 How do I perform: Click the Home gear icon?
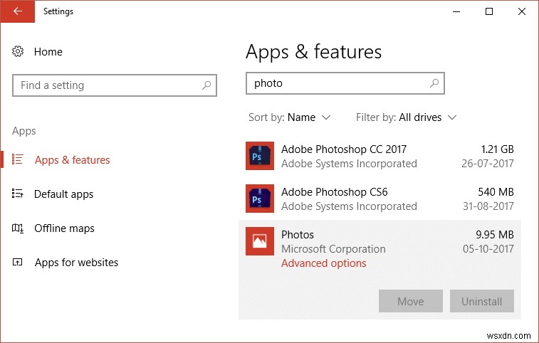pos(19,52)
